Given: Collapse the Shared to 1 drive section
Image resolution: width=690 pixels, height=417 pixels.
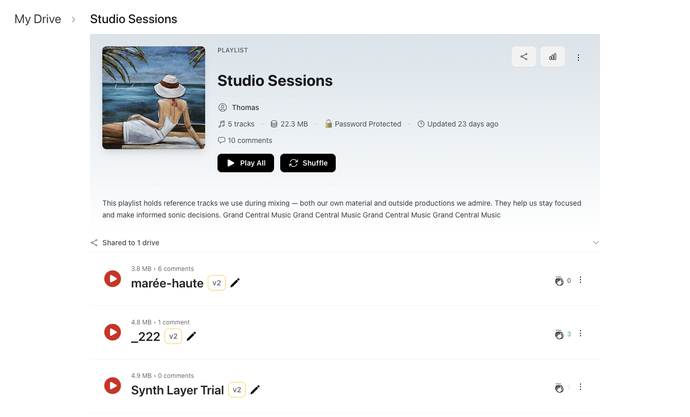Looking at the screenshot, I should click(595, 242).
